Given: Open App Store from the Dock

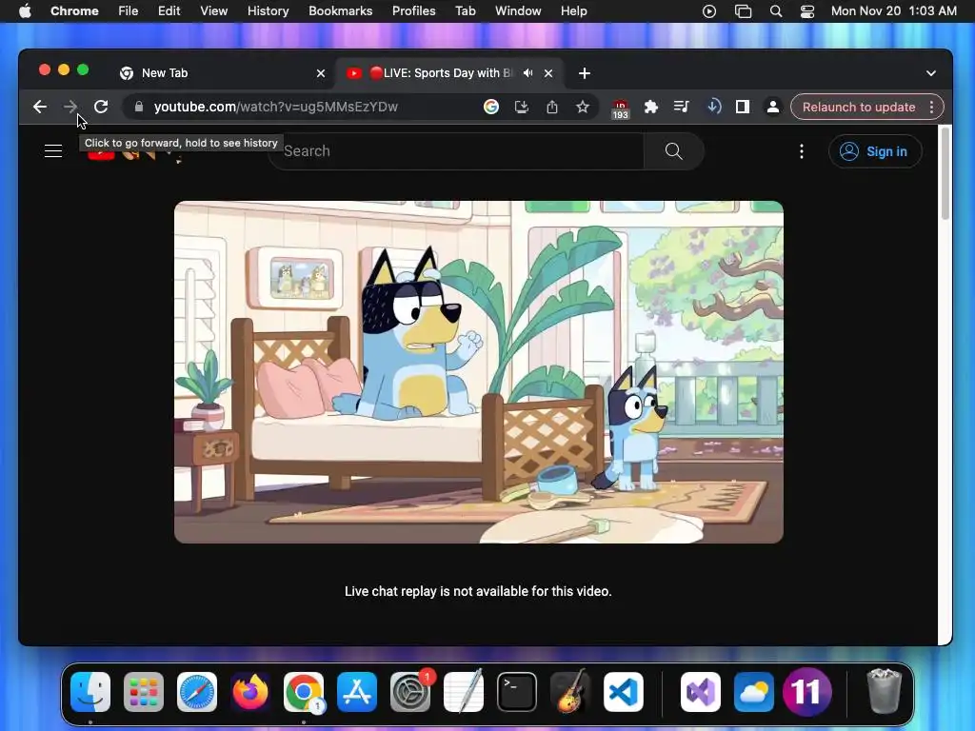Looking at the screenshot, I should (x=357, y=692).
